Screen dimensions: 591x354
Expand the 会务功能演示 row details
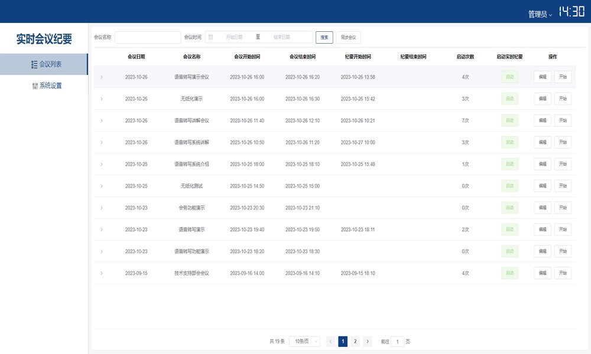pos(101,208)
